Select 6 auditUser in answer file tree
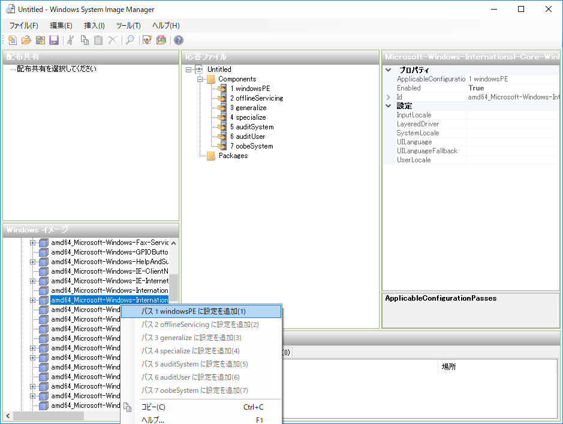This screenshot has width=563, height=424. [248, 137]
